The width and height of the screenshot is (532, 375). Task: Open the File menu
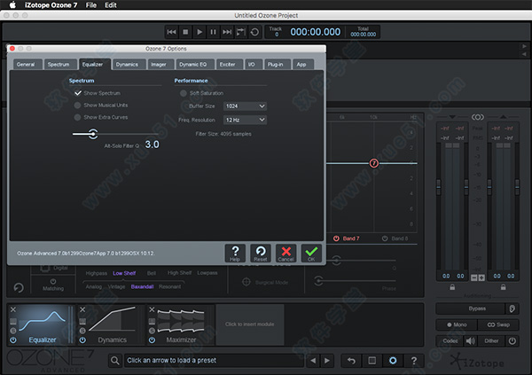click(91, 5)
